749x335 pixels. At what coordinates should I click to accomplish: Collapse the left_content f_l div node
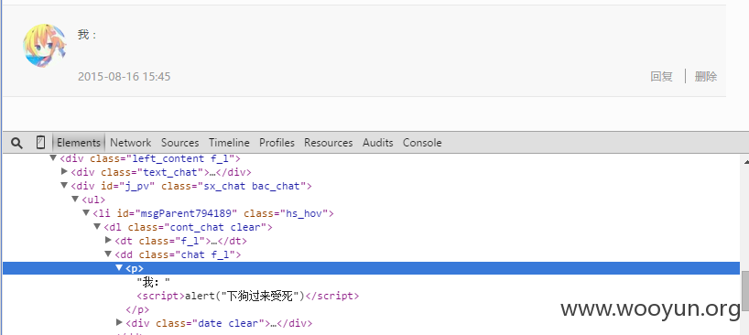click(x=53, y=157)
